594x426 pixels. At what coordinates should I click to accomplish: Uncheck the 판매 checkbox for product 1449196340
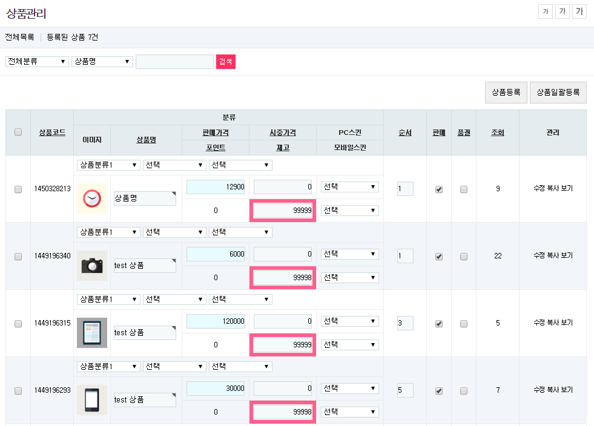pyautogui.click(x=439, y=257)
